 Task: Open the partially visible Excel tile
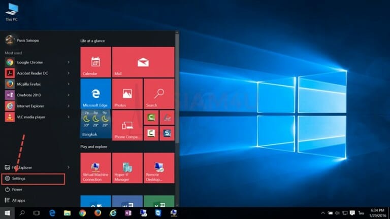coord(159,201)
